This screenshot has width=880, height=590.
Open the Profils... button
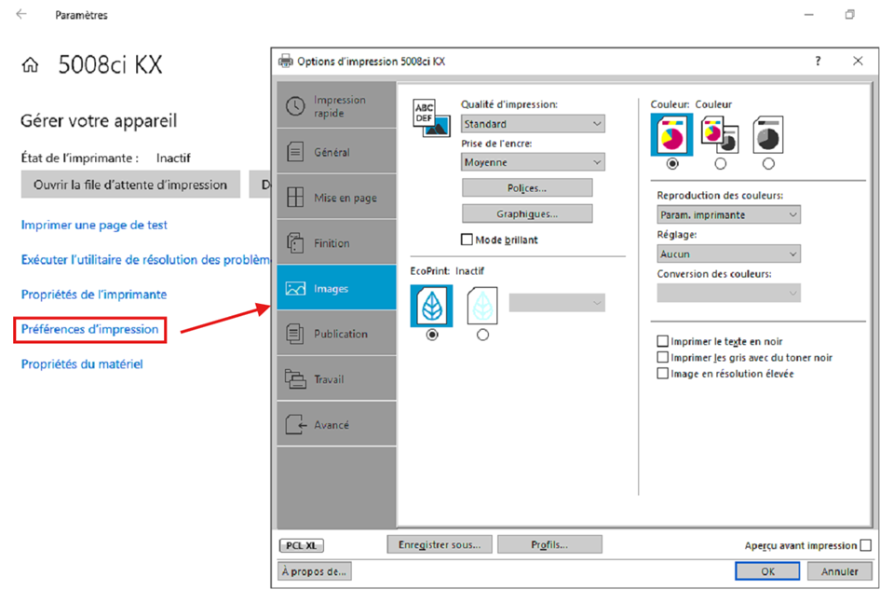(x=549, y=544)
